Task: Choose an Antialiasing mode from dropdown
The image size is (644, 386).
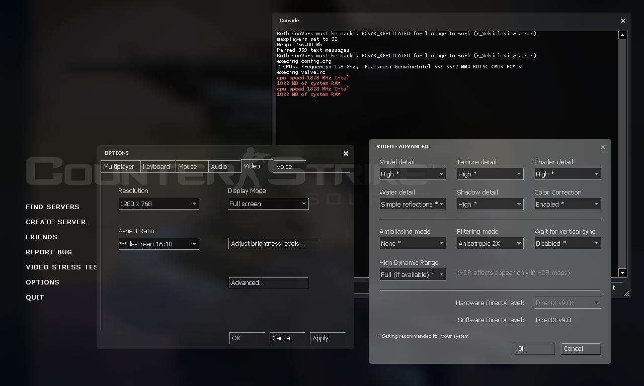Action: click(x=413, y=243)
